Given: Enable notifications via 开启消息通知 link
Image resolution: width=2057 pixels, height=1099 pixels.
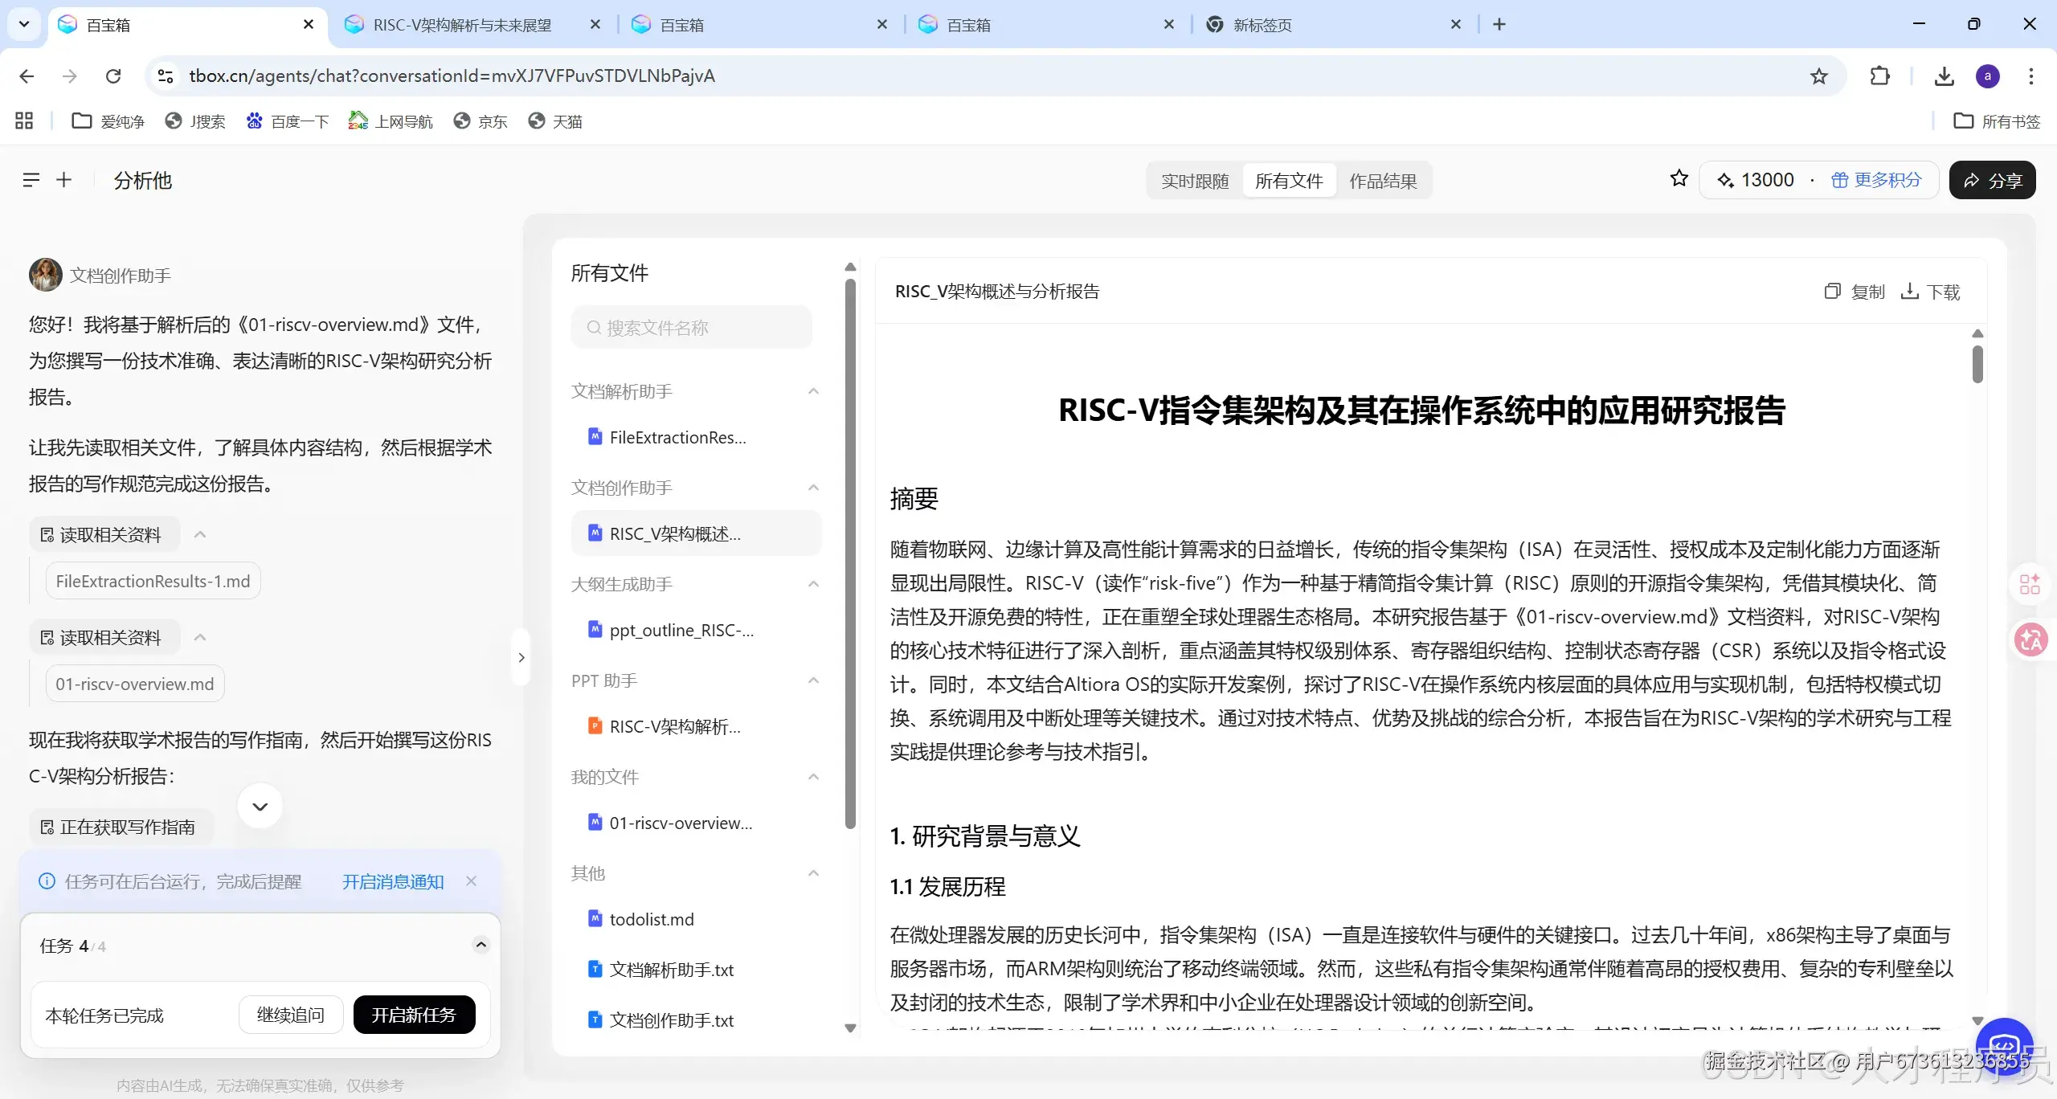Looking at the screenshot, I should coord(392,880).
